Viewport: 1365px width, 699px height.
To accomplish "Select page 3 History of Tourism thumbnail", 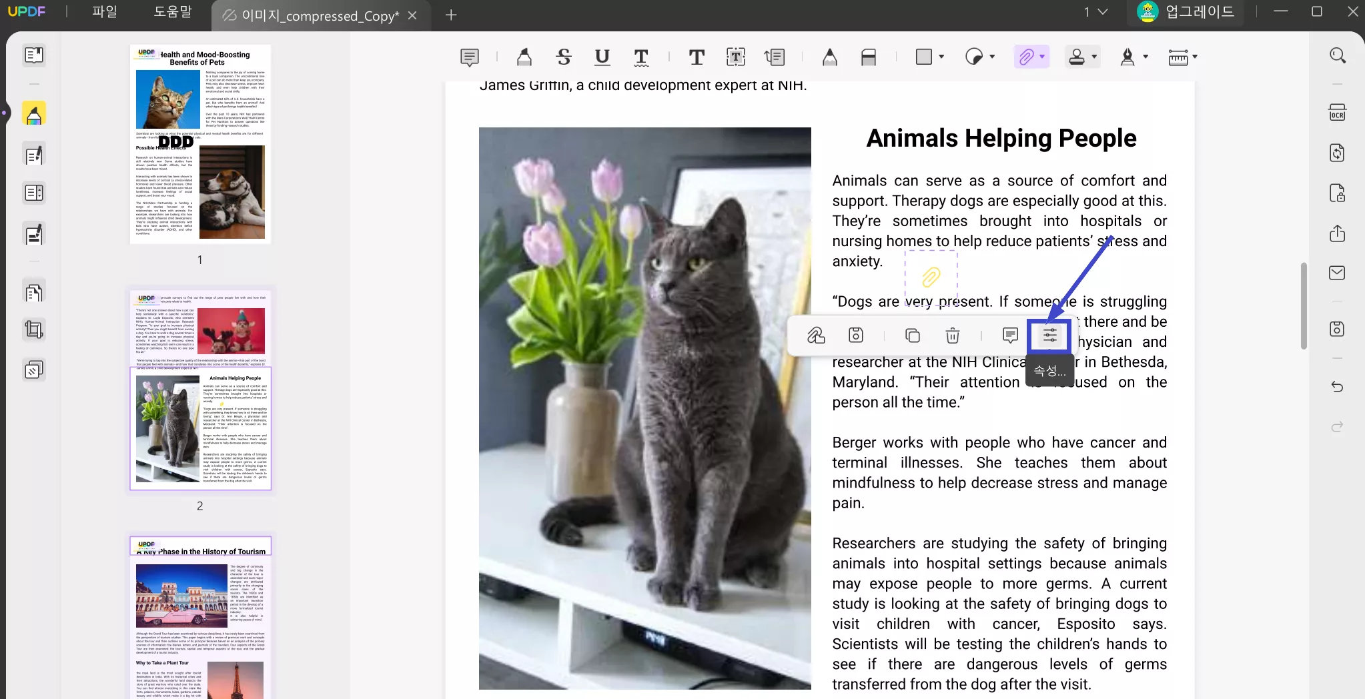I will (x=200, y=617).
